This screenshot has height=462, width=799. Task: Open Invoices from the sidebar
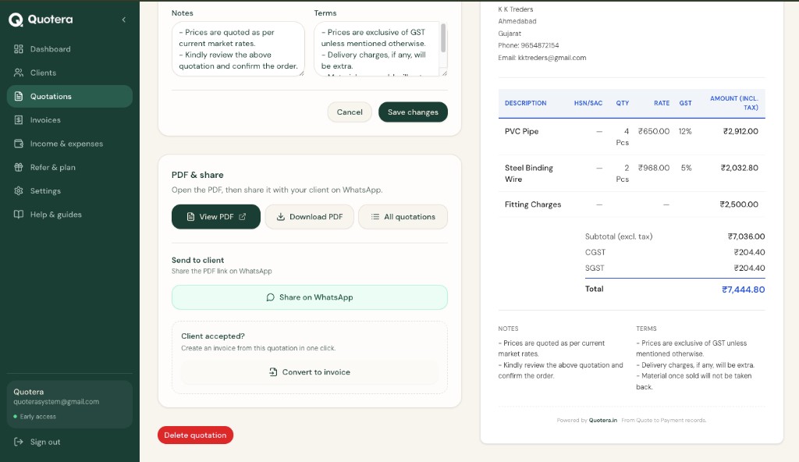click(x=69, y=120)
